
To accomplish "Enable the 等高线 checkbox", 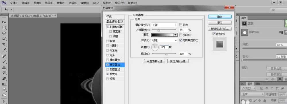I will coord(110,32).
